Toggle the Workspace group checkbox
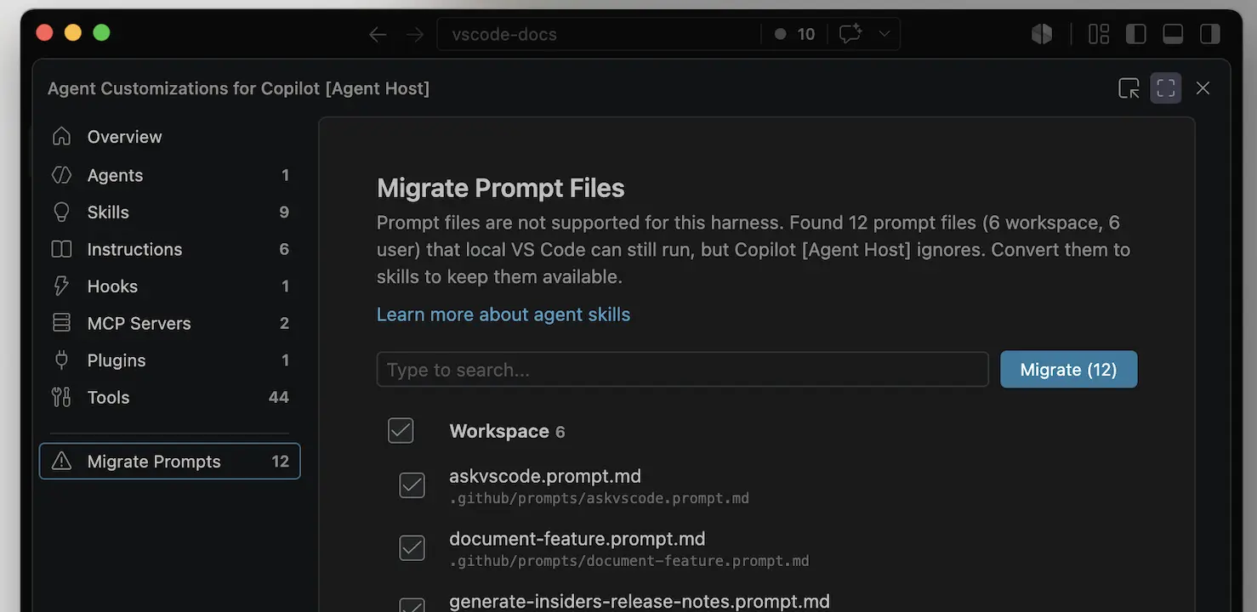 coord(401,431)
